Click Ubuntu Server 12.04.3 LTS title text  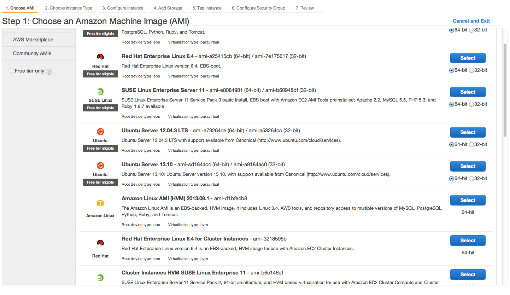tap(155, 131)
